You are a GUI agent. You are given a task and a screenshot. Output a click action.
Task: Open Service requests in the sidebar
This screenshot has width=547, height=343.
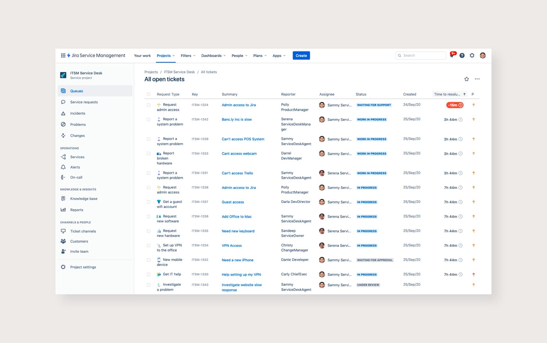[84, 102]
